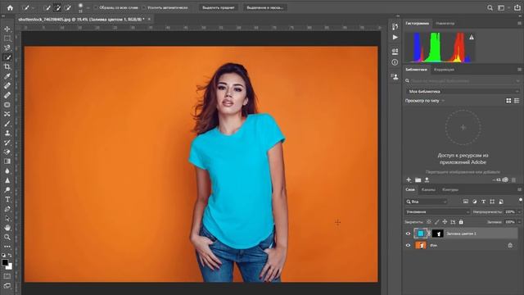
Task: Select the Type tool
Action: click(7, 199)
